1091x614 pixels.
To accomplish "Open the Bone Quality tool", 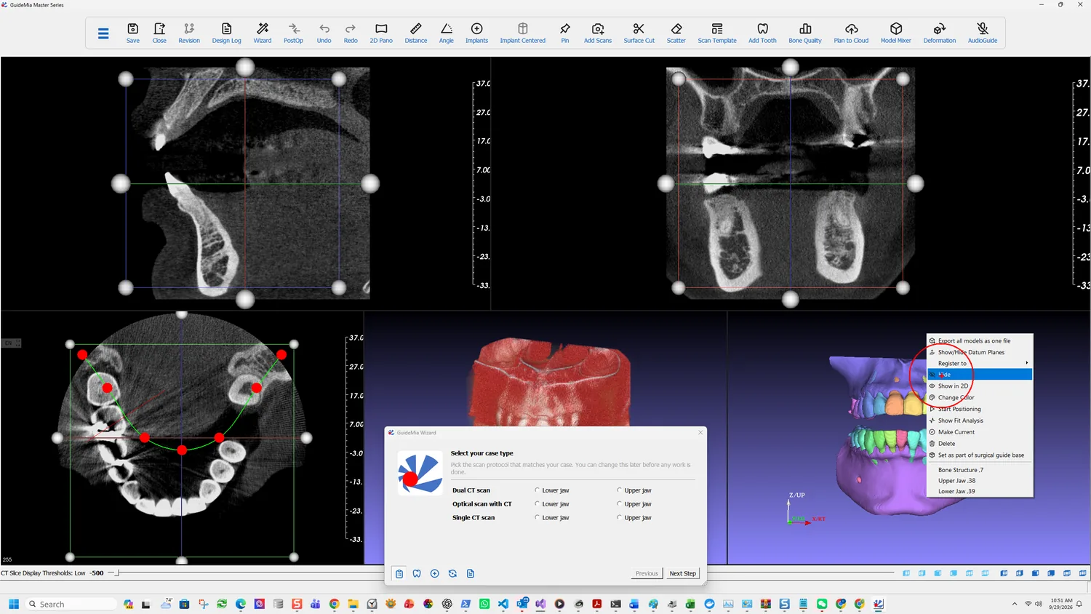I will tap(805, 33).
